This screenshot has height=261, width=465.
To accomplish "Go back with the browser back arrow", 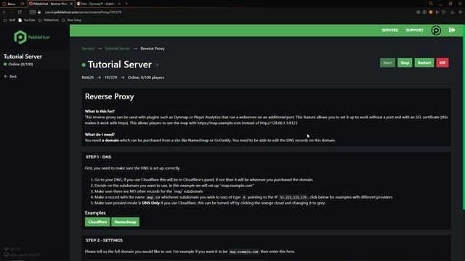I will [x=4, y=12].
